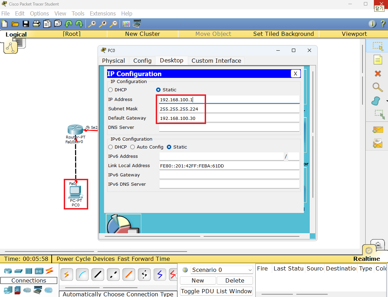Image resolution: width=388 pixels, height=297 pixels.
Task: Select the Static option for IPv4
Action: pyautogui.click(x=159, y=90)
